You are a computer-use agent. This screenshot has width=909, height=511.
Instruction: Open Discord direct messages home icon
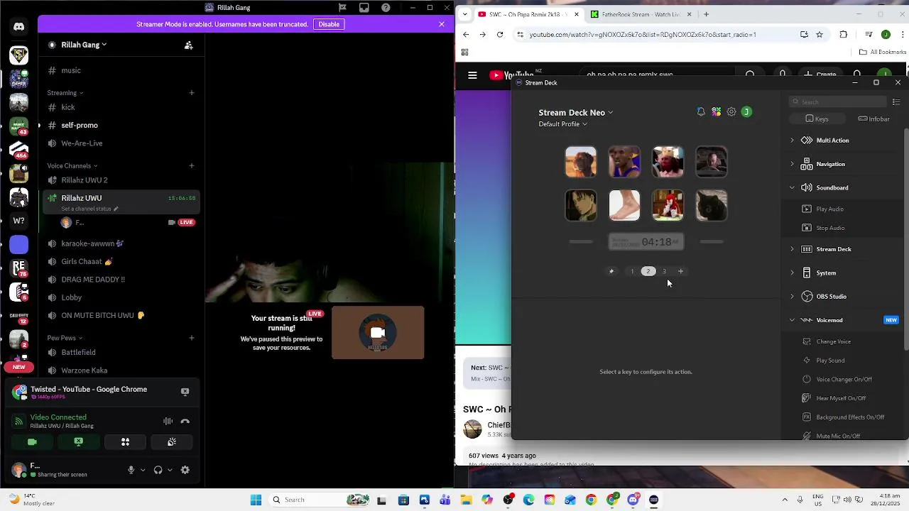pos(19,27)
